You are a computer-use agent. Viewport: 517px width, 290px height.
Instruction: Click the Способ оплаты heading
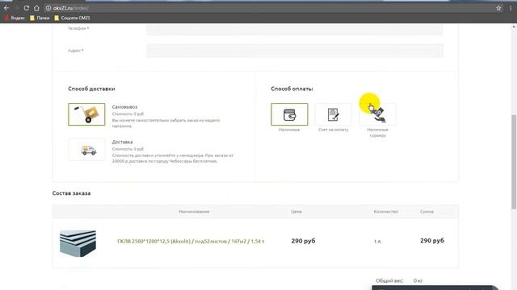coord(292,89)
